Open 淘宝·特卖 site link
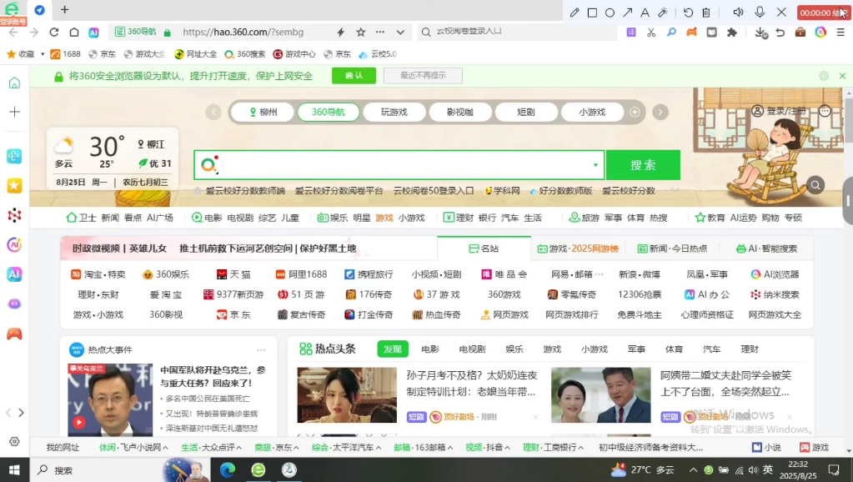This screenshot has height=482, width=853. coord(98,274)
